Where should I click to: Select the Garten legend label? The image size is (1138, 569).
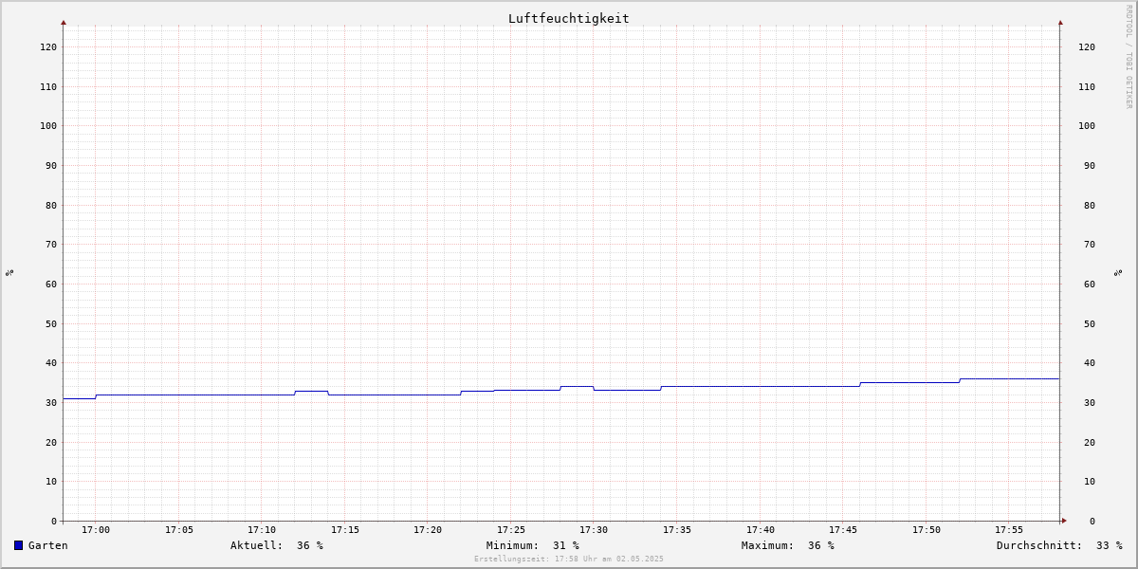tap(47, 545)
